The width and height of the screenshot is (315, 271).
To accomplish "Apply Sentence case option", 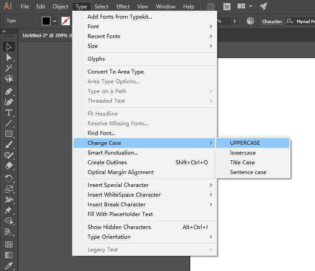I will pos(253,172).
